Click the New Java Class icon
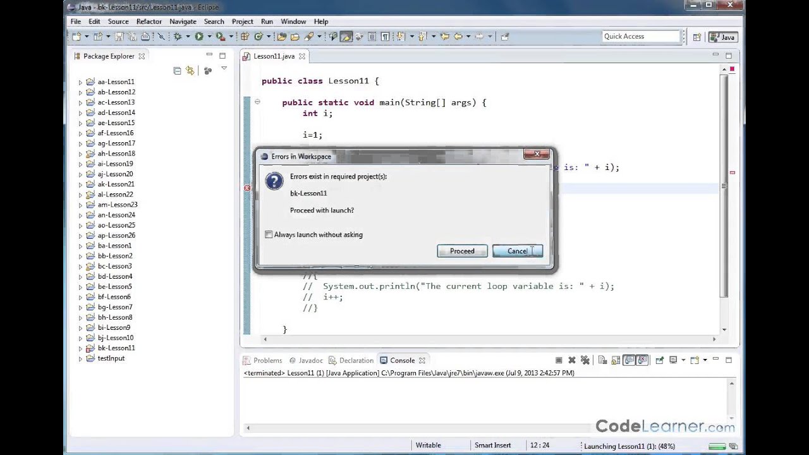The image size is (809, 455). pyautogui.click(x=258, y=37)
